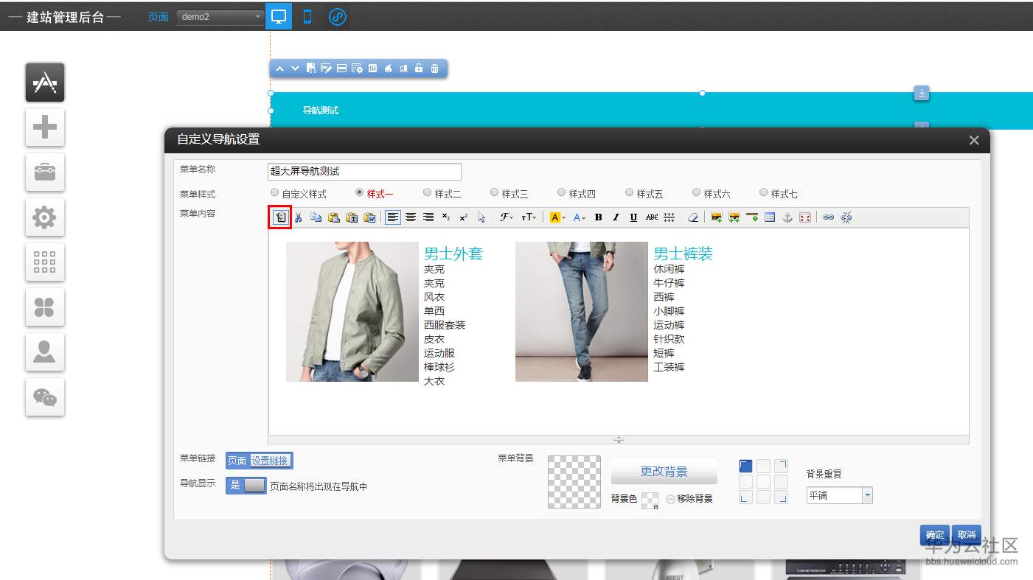Clear formatting with the eraser icon

tap(692, 217)
